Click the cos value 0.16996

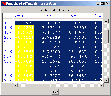point(24,23)
